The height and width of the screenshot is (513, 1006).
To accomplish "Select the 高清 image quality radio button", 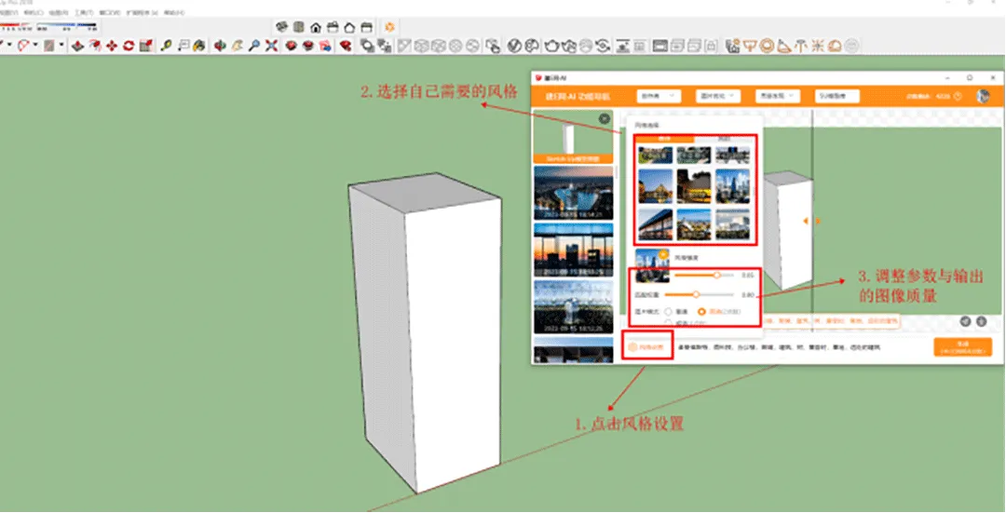I will pyautogui.click(x=701, y=312).
